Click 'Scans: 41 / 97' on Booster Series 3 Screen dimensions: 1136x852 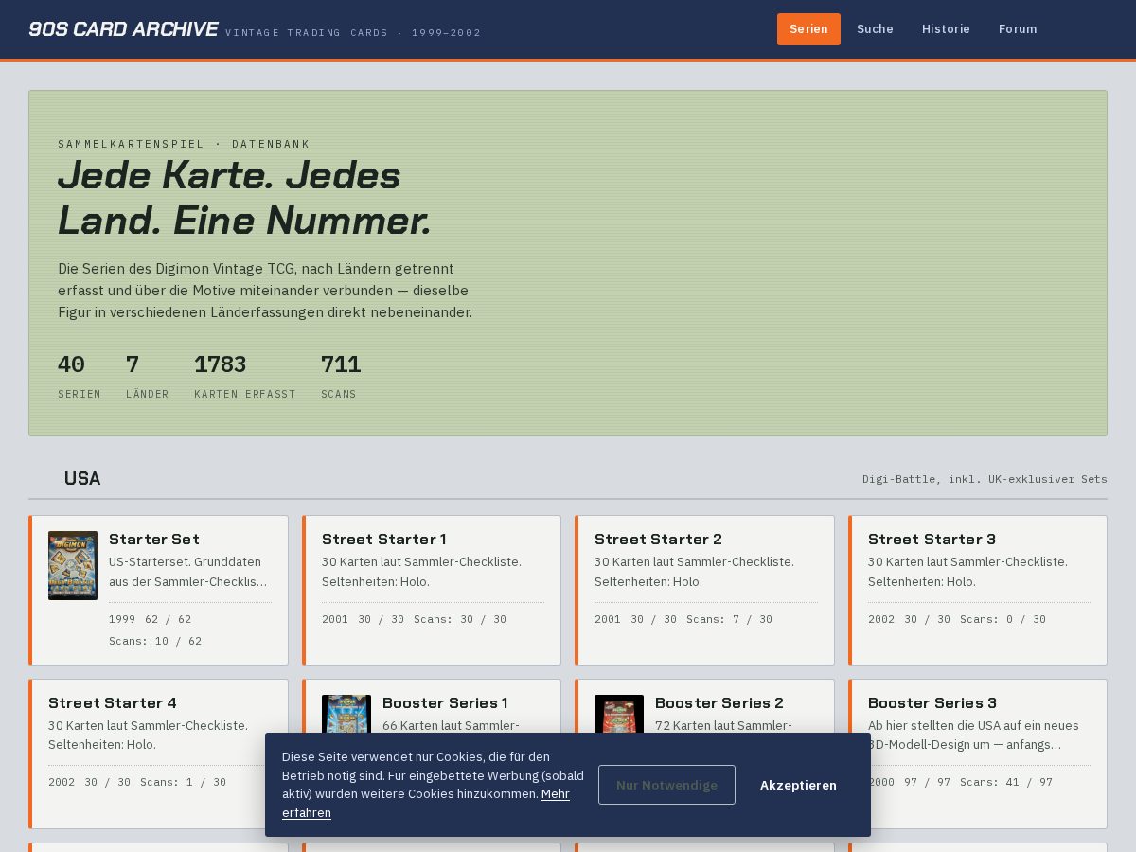coord(1006,782)
